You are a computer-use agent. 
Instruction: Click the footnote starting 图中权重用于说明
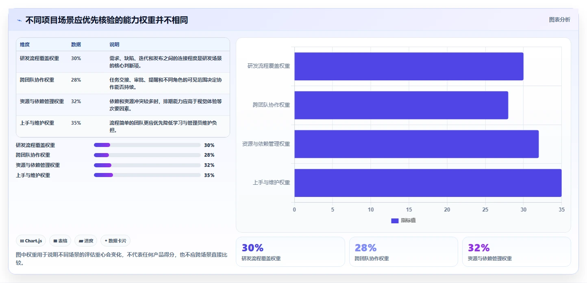coord(122,259)
